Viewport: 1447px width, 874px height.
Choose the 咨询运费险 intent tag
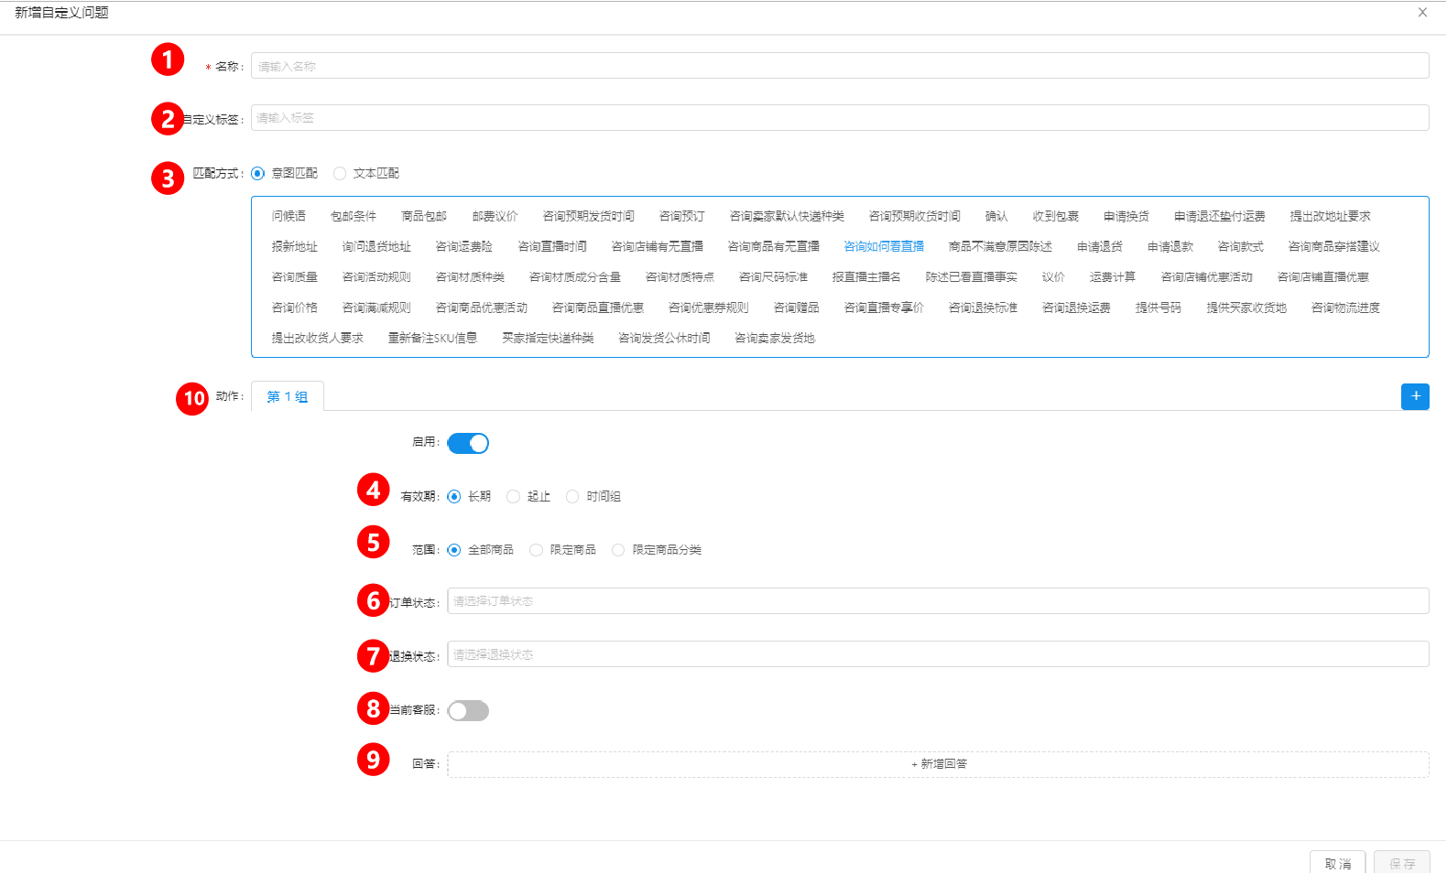[x=464, y=246]
